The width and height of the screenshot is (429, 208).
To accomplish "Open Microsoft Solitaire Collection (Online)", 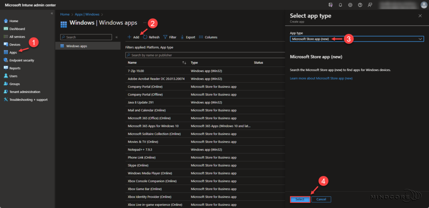I will 154,134.
